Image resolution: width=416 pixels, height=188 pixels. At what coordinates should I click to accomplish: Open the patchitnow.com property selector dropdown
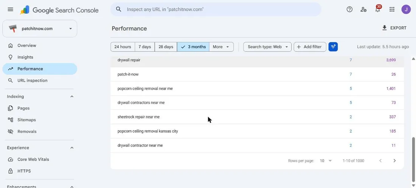click(40, 29)
